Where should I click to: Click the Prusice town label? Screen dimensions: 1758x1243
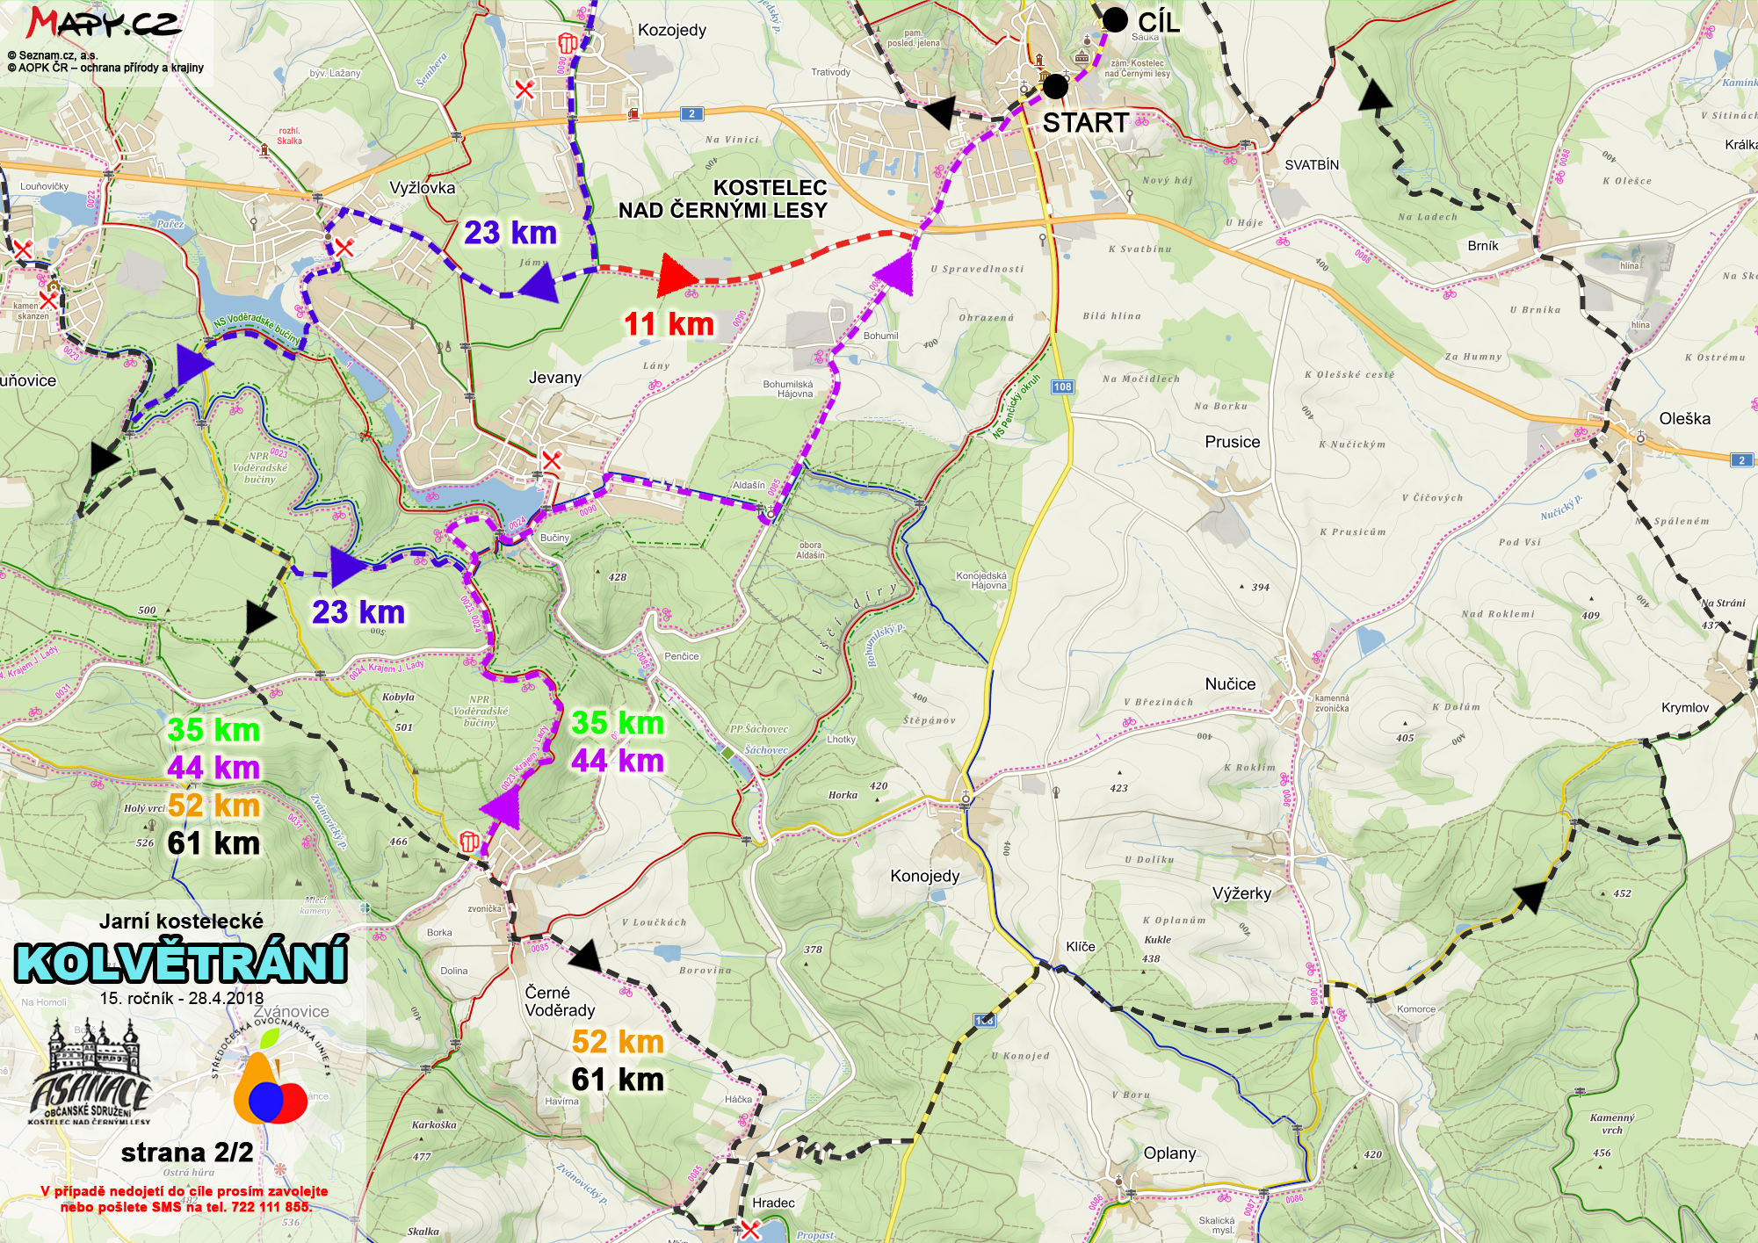click(1233, 442)
